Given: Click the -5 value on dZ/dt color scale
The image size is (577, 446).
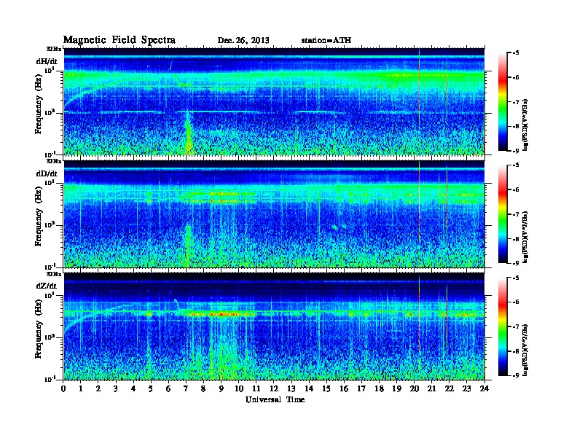Looking at the screenshot, I should tap(516, 278).
